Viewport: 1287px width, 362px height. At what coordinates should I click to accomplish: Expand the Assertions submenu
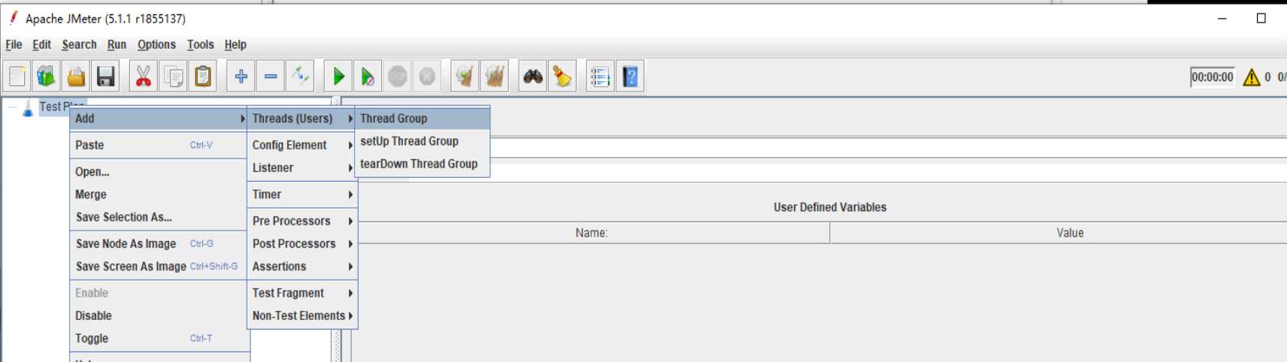click(302, 267)
